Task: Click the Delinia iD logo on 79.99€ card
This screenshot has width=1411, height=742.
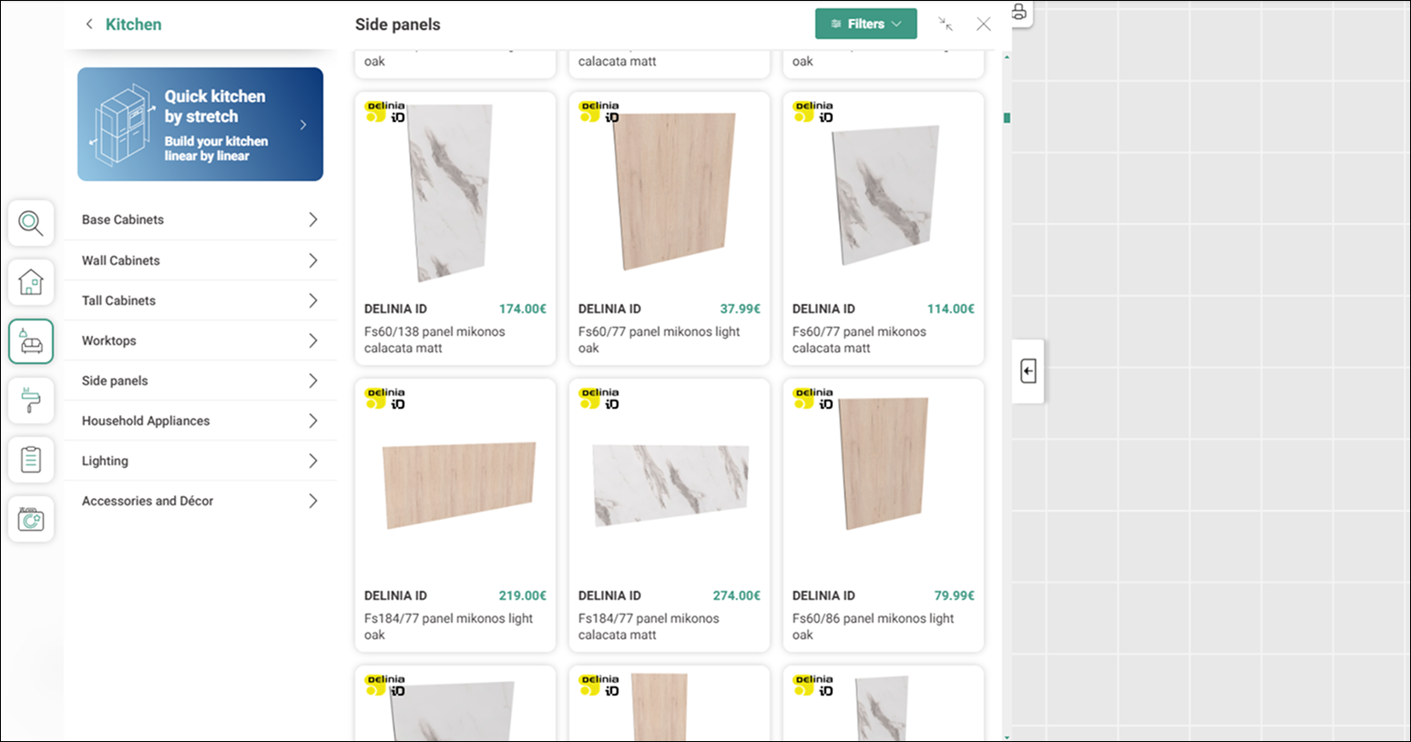Action: pos(813,399)
